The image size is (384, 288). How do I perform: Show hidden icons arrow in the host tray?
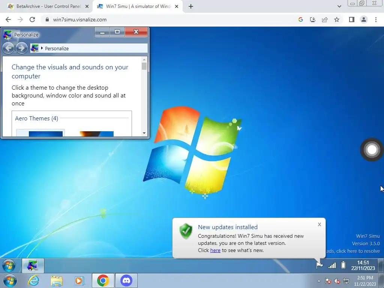point(319,281)
